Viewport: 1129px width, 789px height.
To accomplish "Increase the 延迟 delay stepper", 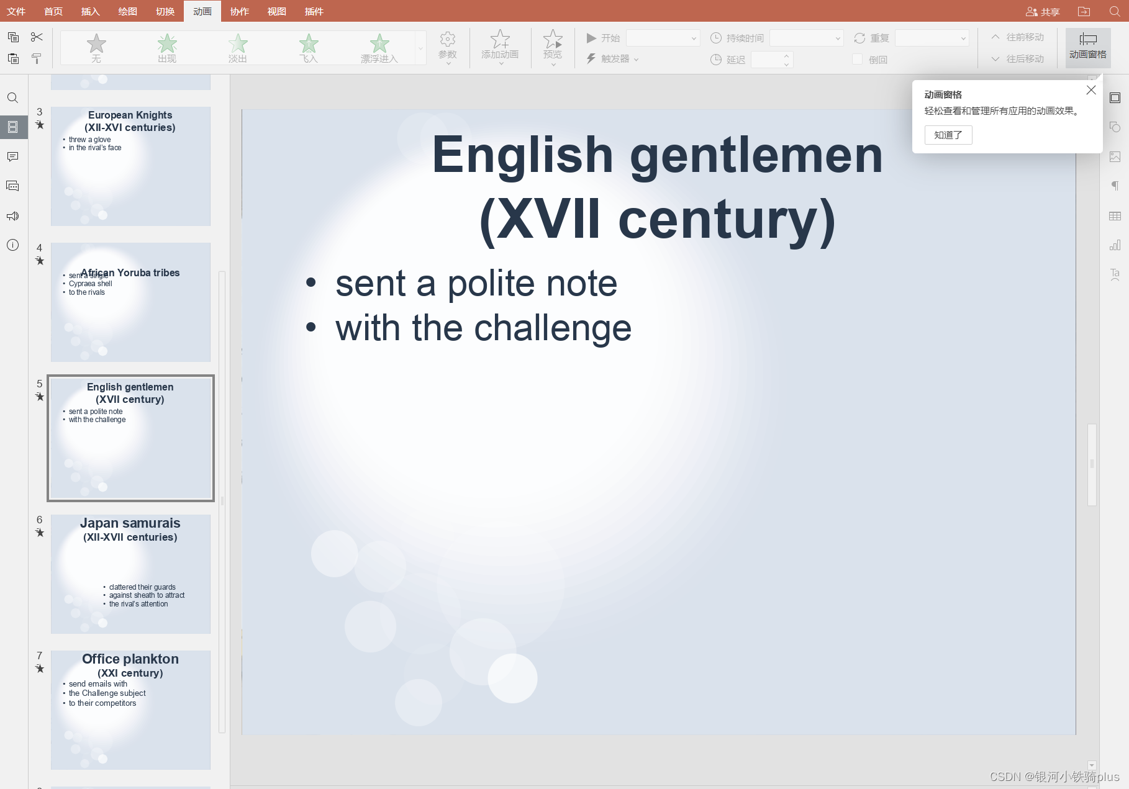I will (786, 56).
